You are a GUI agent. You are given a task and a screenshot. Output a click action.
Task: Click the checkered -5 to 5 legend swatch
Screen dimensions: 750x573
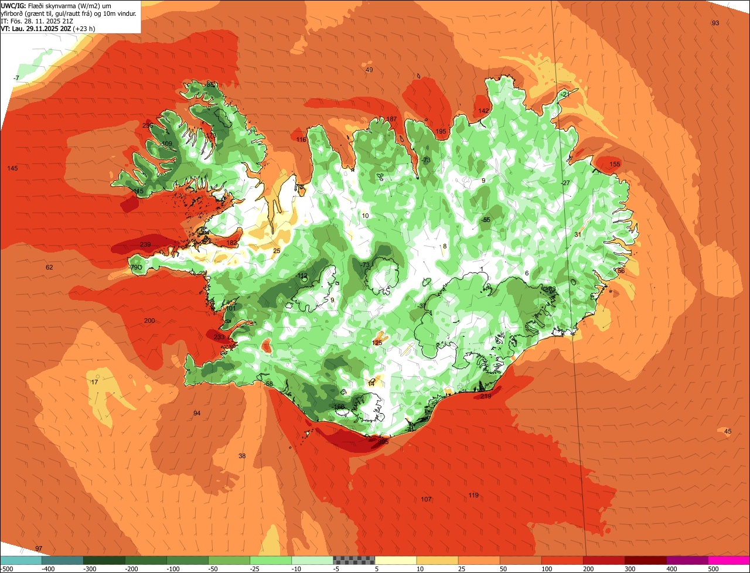[353, 560]
